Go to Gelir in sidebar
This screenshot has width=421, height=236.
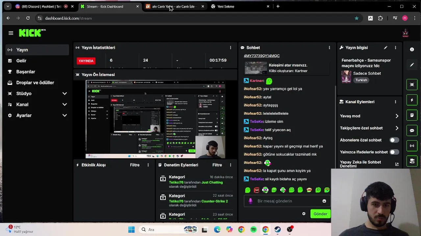click(x=37, y=61)
